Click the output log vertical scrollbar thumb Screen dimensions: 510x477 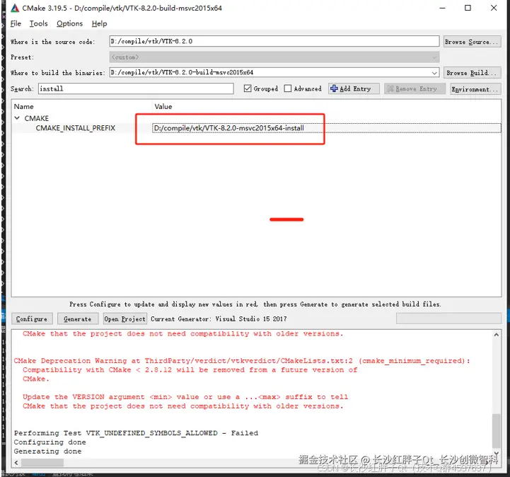coord(497,431)
